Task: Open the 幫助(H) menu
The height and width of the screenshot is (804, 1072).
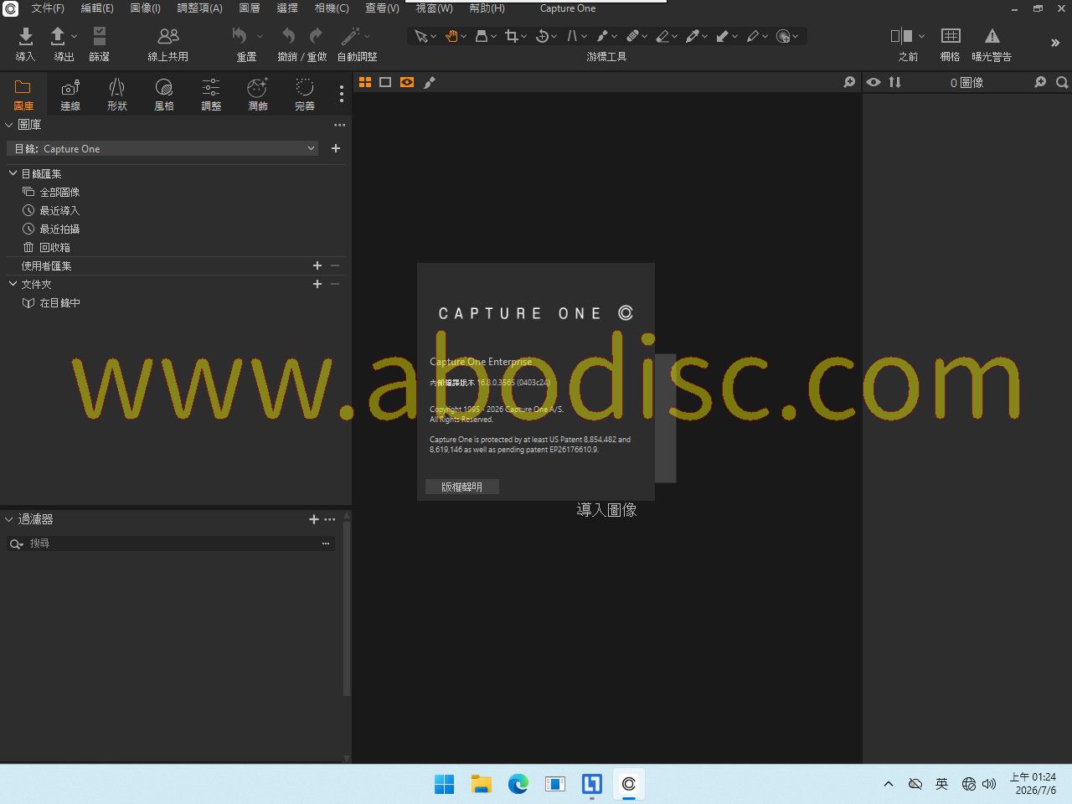Action: [x=487, y=8]
